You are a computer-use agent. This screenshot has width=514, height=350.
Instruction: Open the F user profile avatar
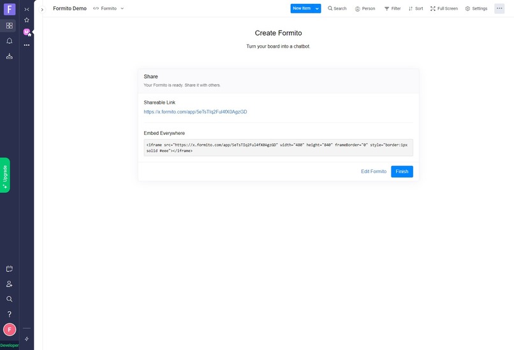[10, 330]
